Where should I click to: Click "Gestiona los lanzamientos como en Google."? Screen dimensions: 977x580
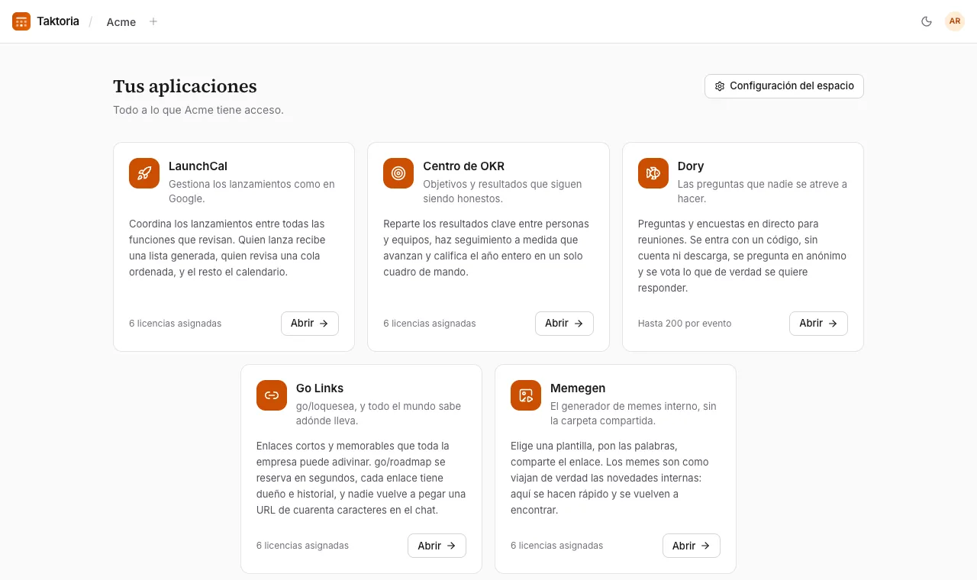252,192
